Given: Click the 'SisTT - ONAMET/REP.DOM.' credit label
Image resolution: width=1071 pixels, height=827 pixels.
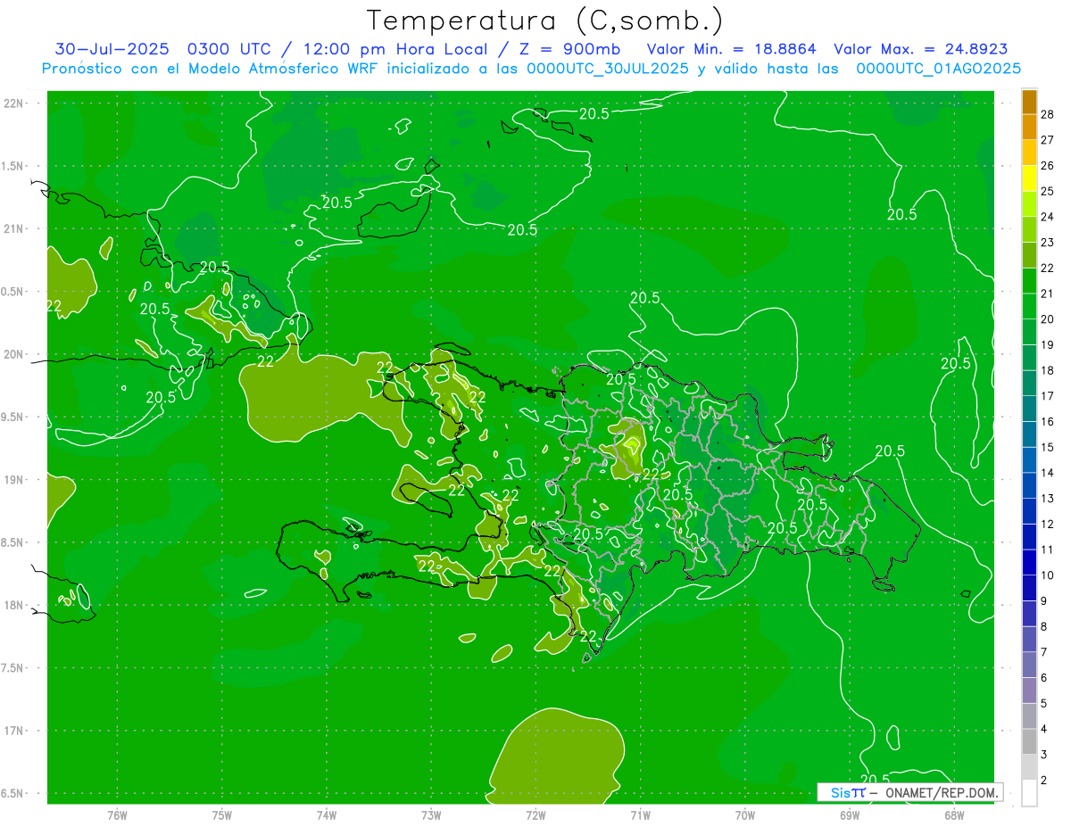Looking at the screenshot, I should (x=909, y=792).
